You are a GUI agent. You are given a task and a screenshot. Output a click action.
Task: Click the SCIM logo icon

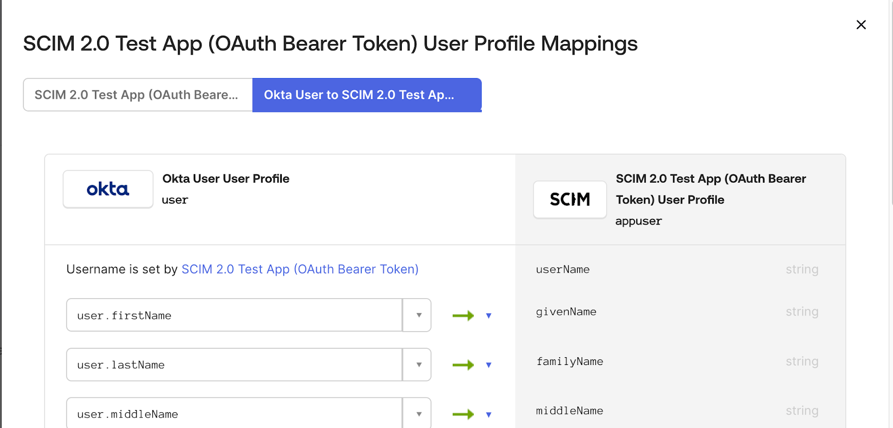[x=569, y=200]
